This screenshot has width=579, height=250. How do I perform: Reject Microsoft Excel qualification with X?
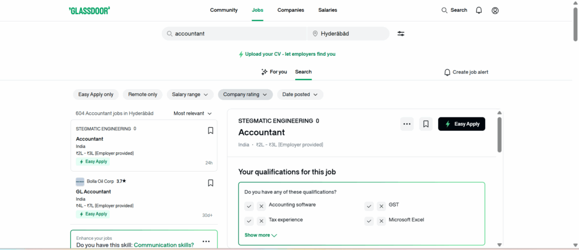point(381,221)
